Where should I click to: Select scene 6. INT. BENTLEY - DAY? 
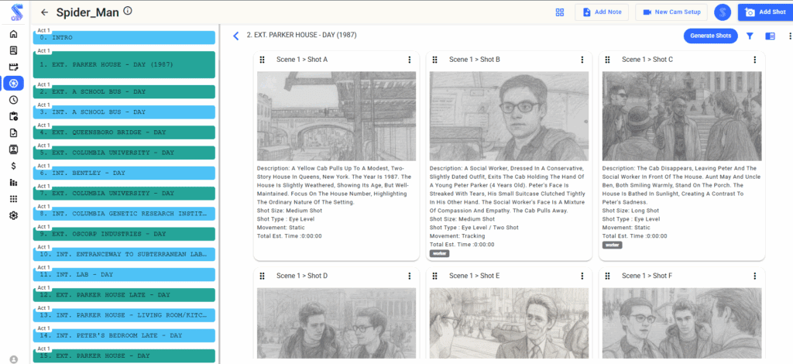pos(124,173)
